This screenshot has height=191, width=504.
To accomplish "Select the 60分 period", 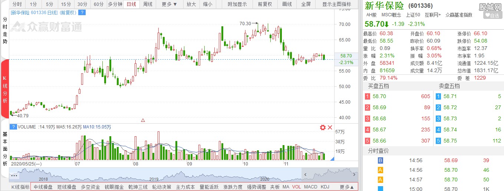I will click(98, 4).
